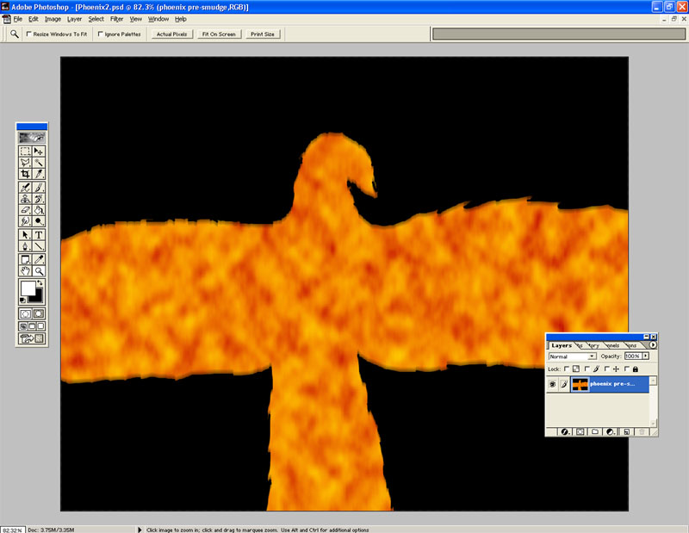Click the delete layer trash icon
The image size is (689, 533).
(641, 431)
